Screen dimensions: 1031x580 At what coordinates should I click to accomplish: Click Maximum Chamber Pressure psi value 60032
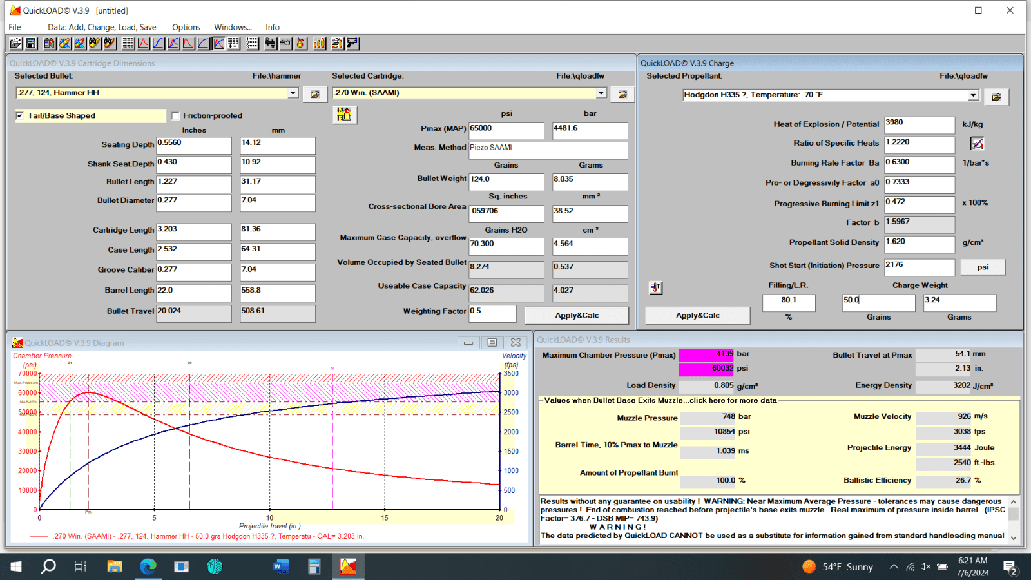point(706,369)
